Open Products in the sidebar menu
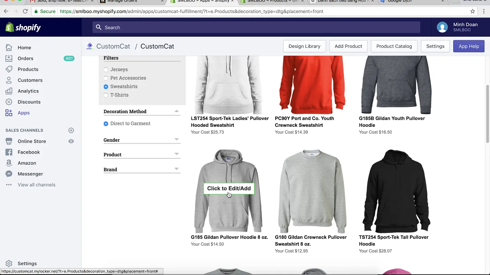This screenshot has width=490, height=275. point(28,69)
